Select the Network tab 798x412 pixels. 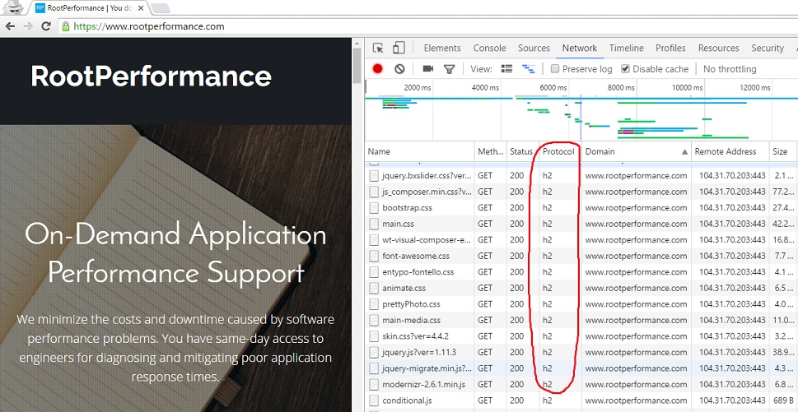[x=580, y=49]
